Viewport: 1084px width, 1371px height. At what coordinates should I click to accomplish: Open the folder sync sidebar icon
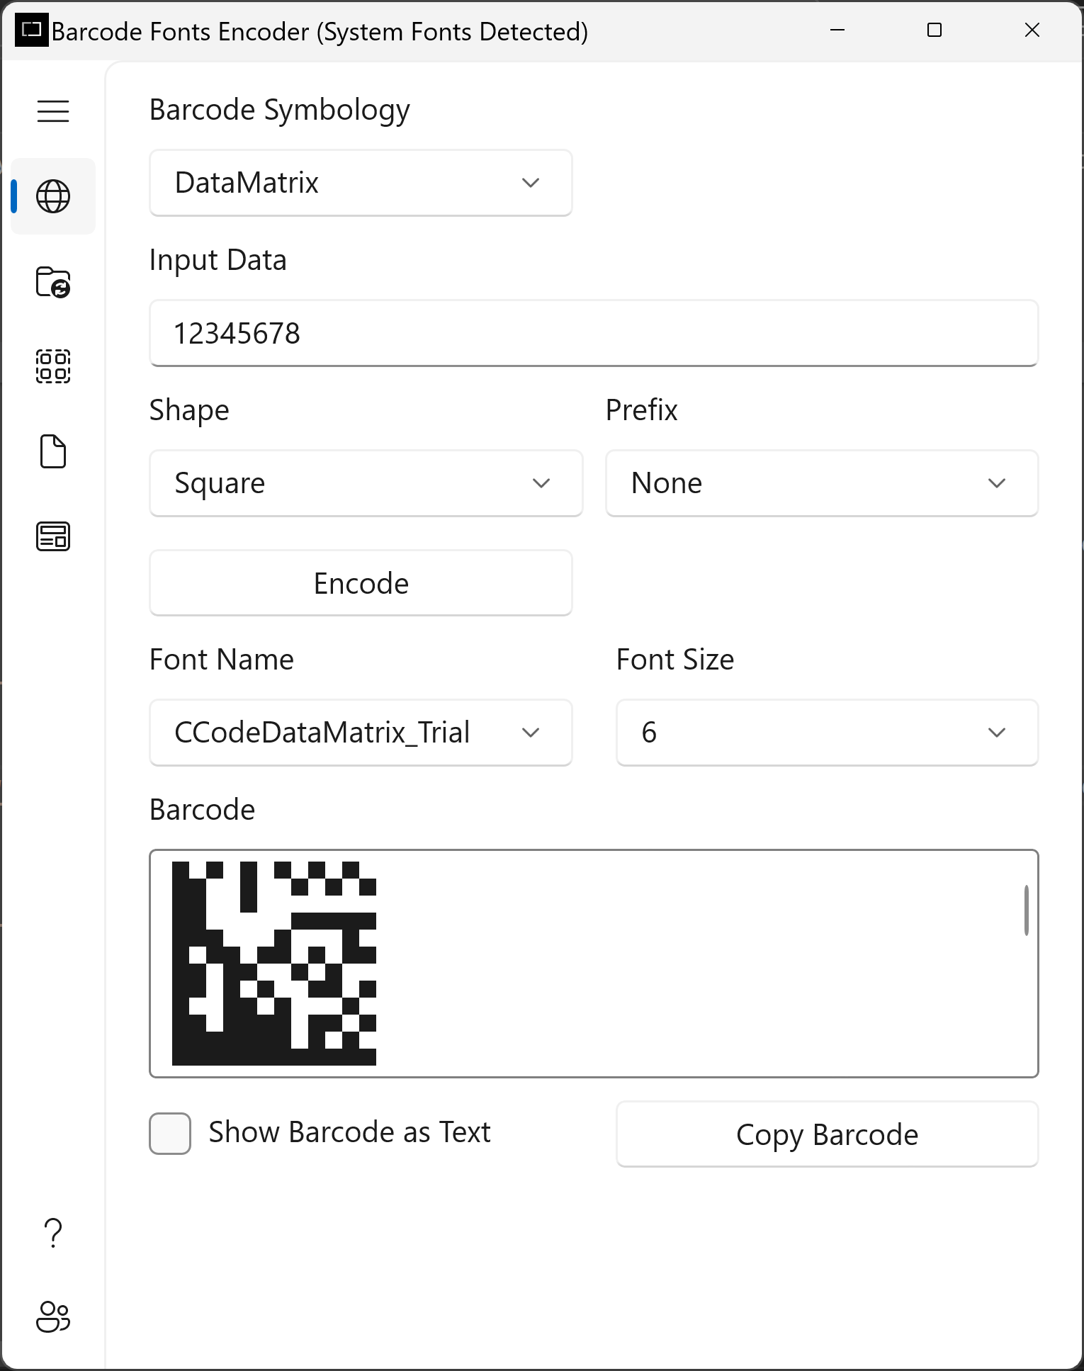(x=53, y=282)
